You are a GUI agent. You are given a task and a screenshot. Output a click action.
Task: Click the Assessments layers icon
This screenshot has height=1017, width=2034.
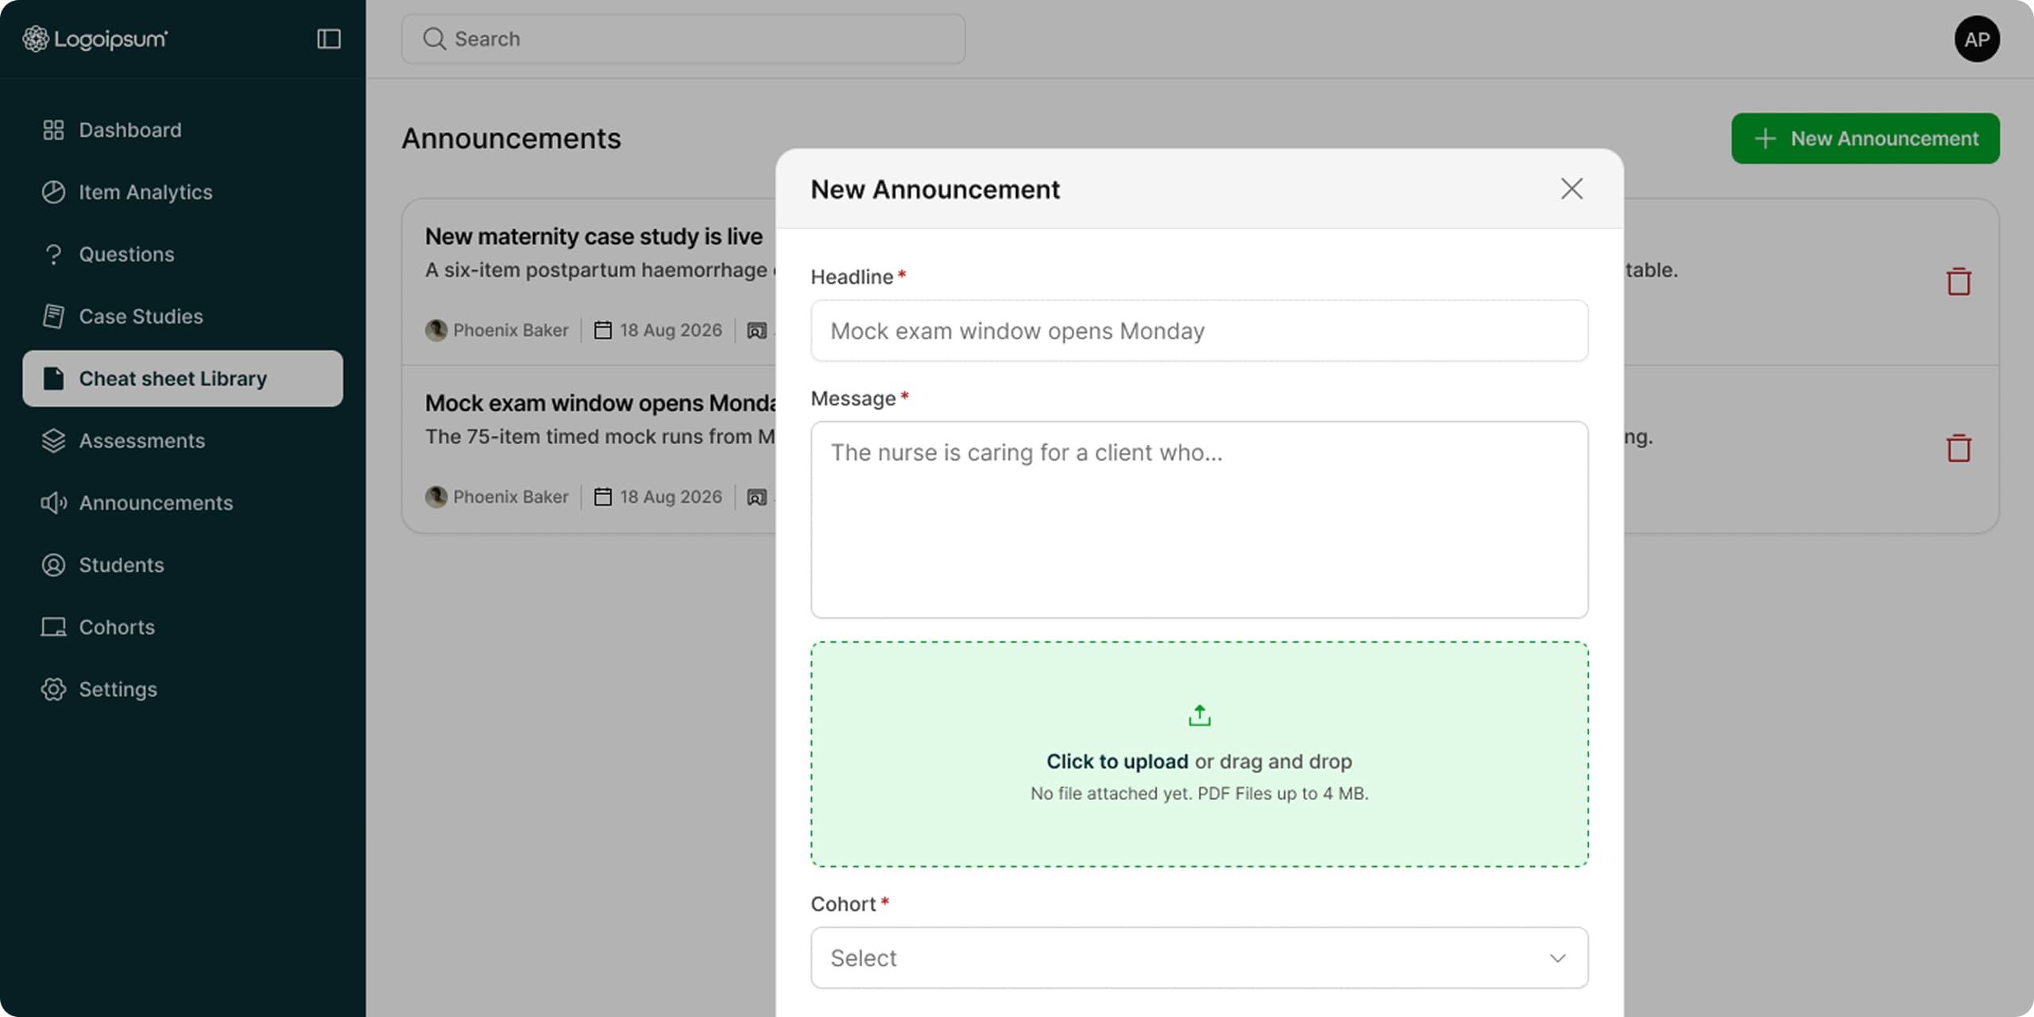pyautogui.click(x=53, y=441)
